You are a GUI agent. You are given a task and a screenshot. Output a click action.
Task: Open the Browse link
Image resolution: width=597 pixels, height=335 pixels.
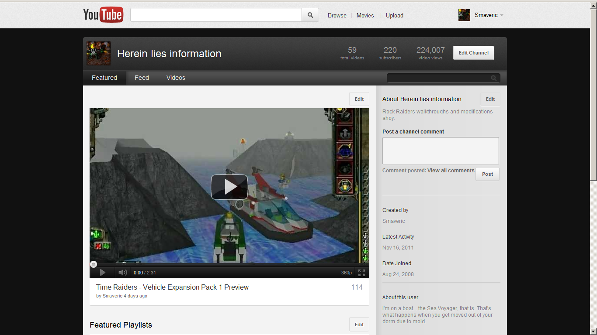click(x=337, y=15)
